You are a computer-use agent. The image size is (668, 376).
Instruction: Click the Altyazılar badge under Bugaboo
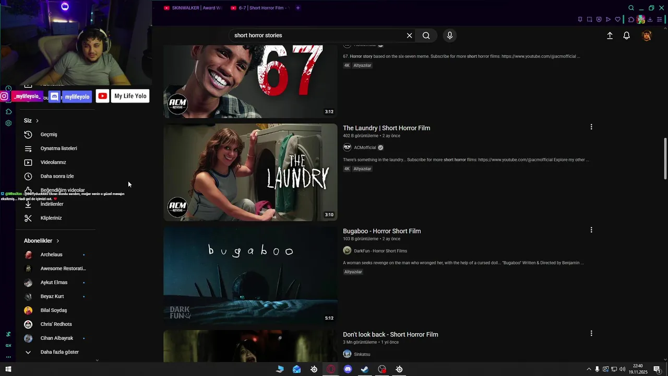[353, 272]
